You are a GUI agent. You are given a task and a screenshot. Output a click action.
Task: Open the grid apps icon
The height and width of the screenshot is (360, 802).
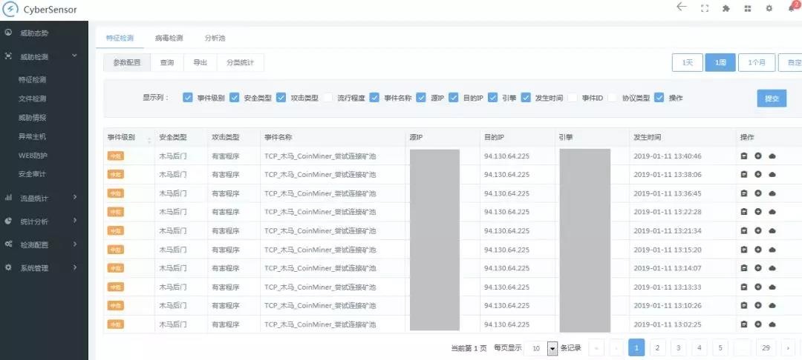coord(748,8)
